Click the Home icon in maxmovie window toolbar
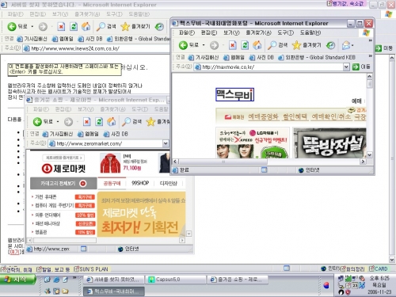Screen dimensions: 396x297 pyautogui.click(x=257, y=45)
